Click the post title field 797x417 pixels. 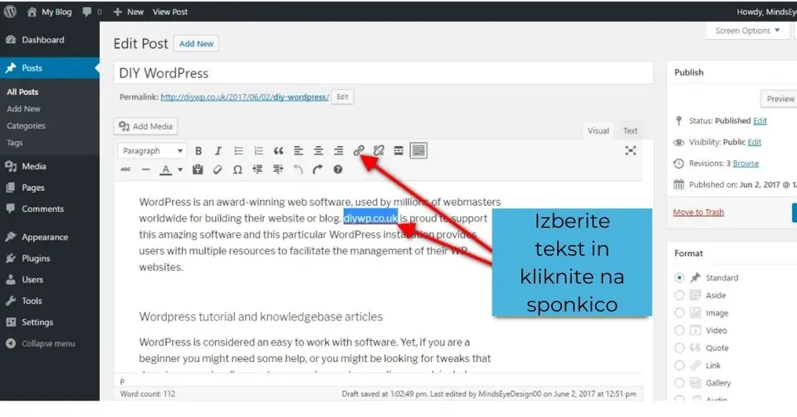tap(384, 73)
